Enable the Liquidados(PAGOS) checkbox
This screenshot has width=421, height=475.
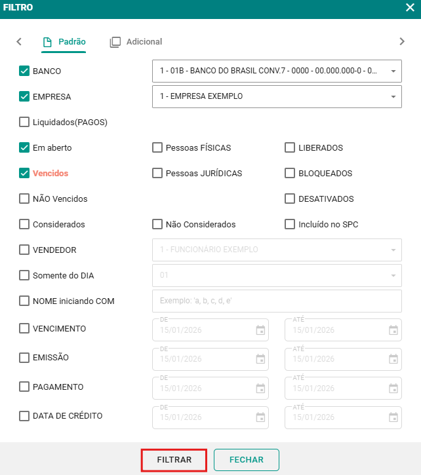tap(24, 122)
